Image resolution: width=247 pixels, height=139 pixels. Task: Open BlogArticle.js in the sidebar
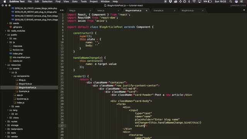[x=25, y=84]
